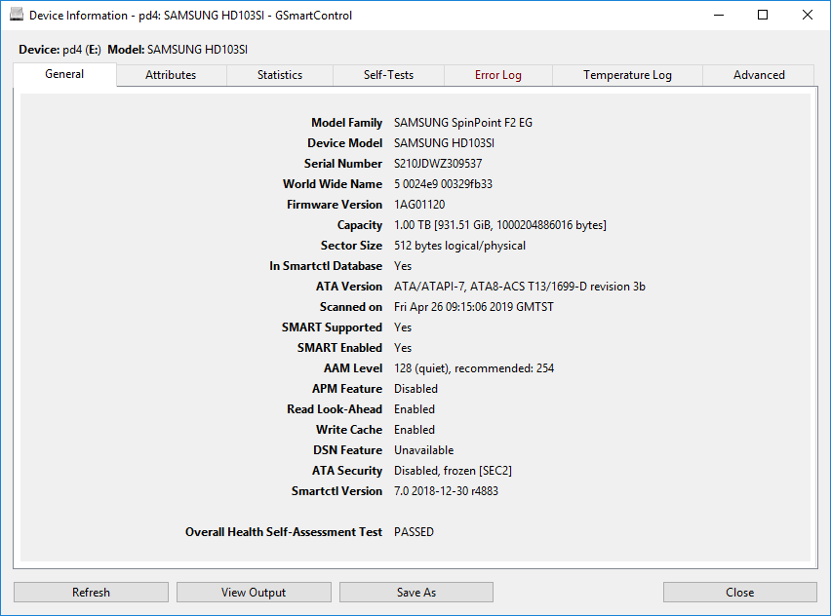Click the Overall Health Self-Assessment Test label
831x616 pixels.
[x=284, y=532]
